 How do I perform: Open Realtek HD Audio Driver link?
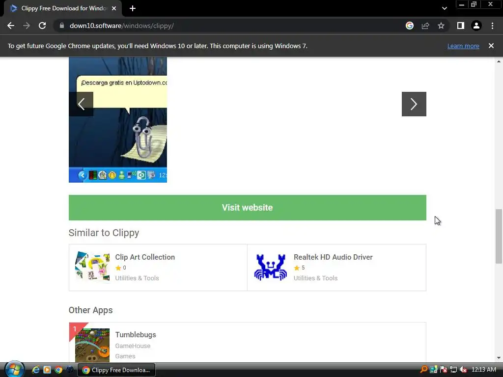[x=333, y=257]
